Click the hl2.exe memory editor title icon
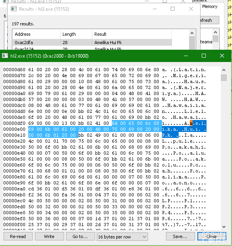 tap(5, 56)
